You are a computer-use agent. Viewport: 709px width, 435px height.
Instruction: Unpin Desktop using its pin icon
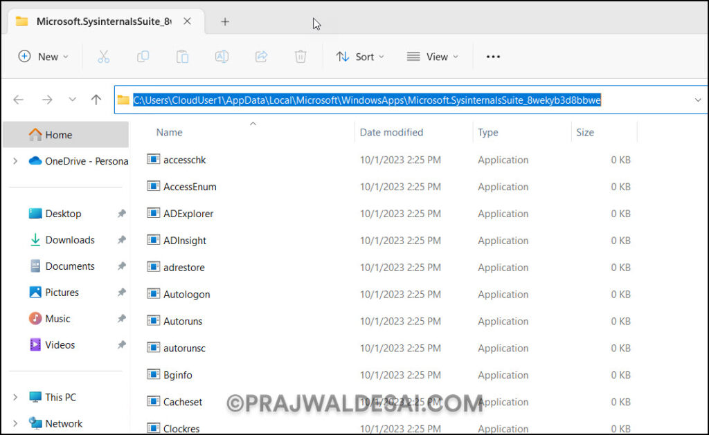[x=122, y=213]
